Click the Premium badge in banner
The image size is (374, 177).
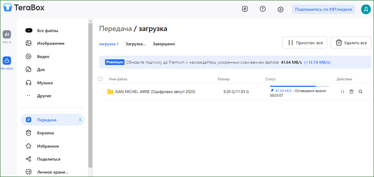tap(115, 62)
